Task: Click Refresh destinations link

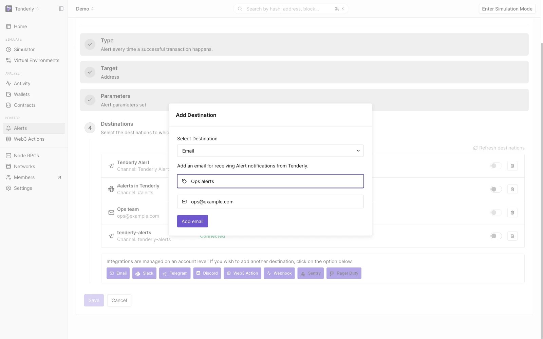Action: 499,148
